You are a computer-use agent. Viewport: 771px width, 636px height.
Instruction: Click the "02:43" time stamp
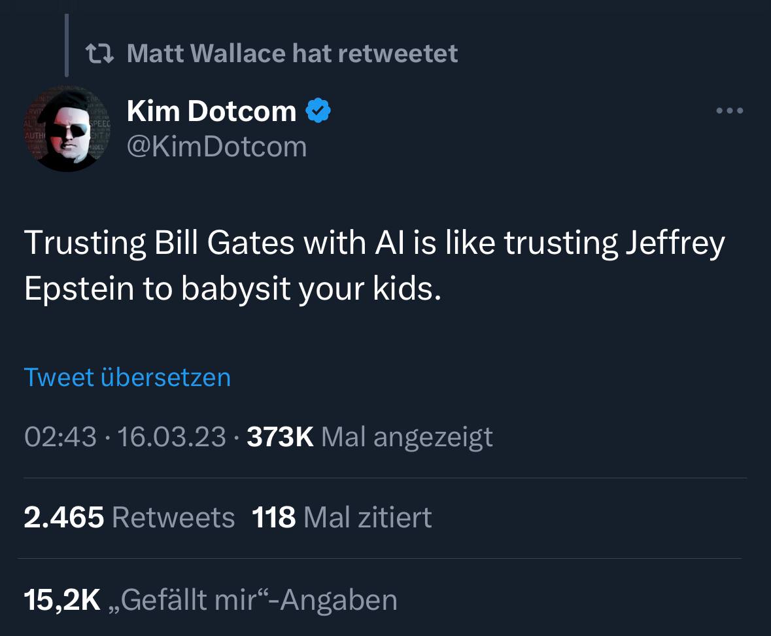(x=56, y=436)
